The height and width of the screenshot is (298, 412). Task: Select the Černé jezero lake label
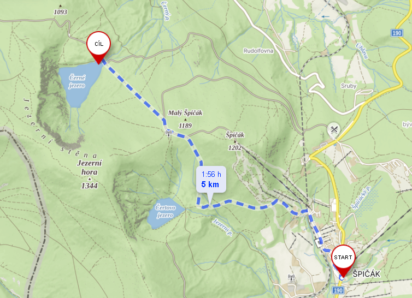click(77, 81)
